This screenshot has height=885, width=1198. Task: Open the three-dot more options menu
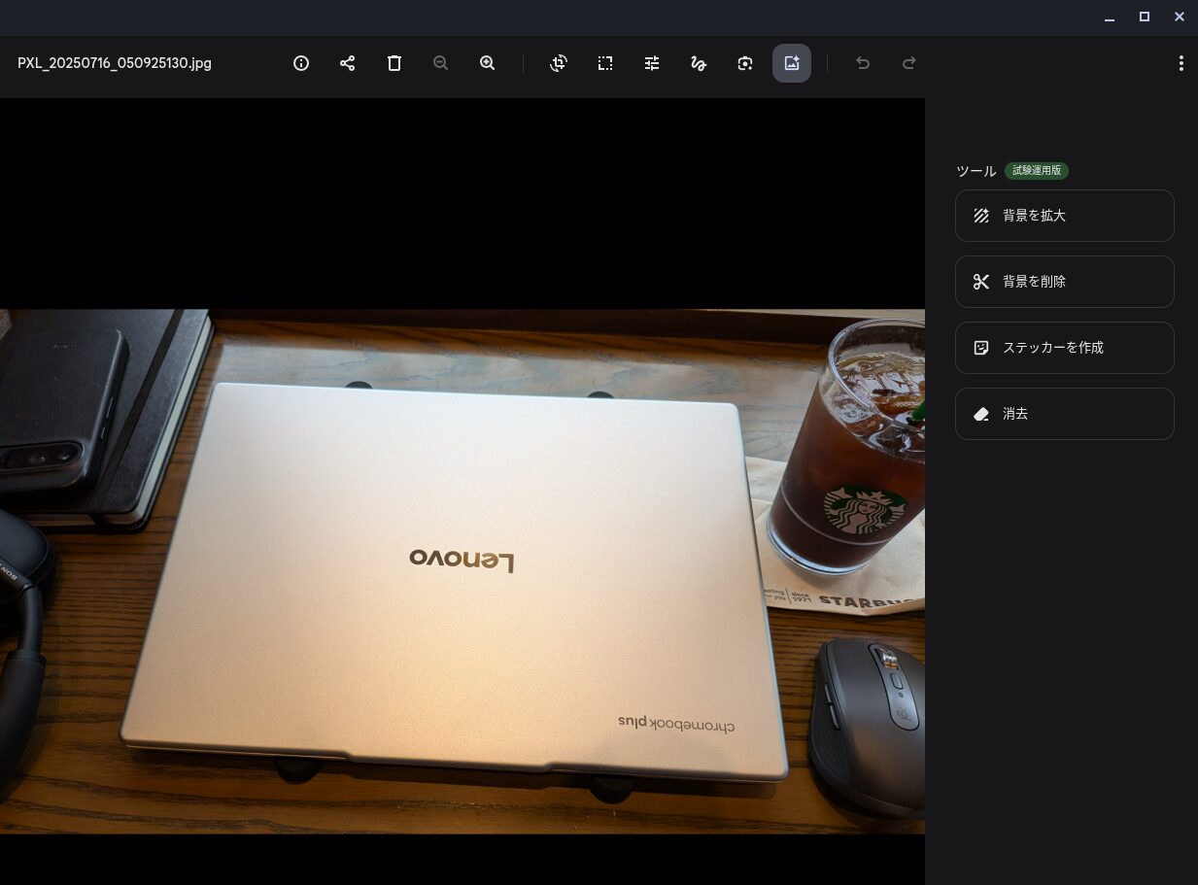pos(1181,63)
